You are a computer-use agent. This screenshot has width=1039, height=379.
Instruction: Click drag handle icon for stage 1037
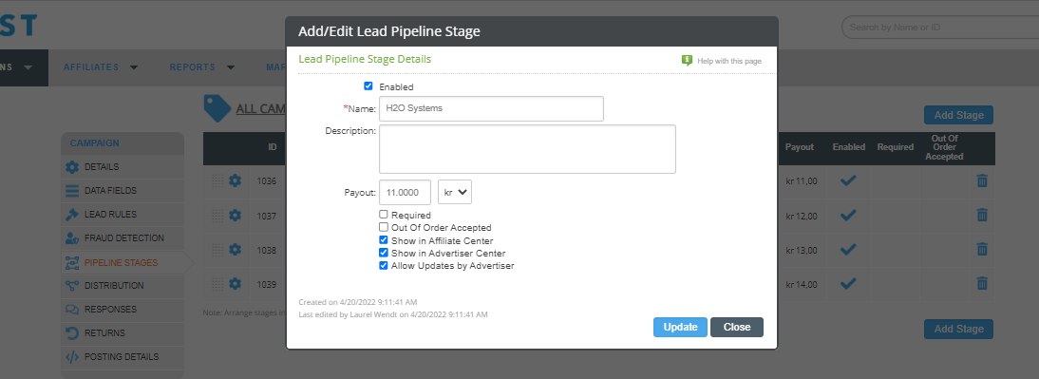[x=217, y=216]
